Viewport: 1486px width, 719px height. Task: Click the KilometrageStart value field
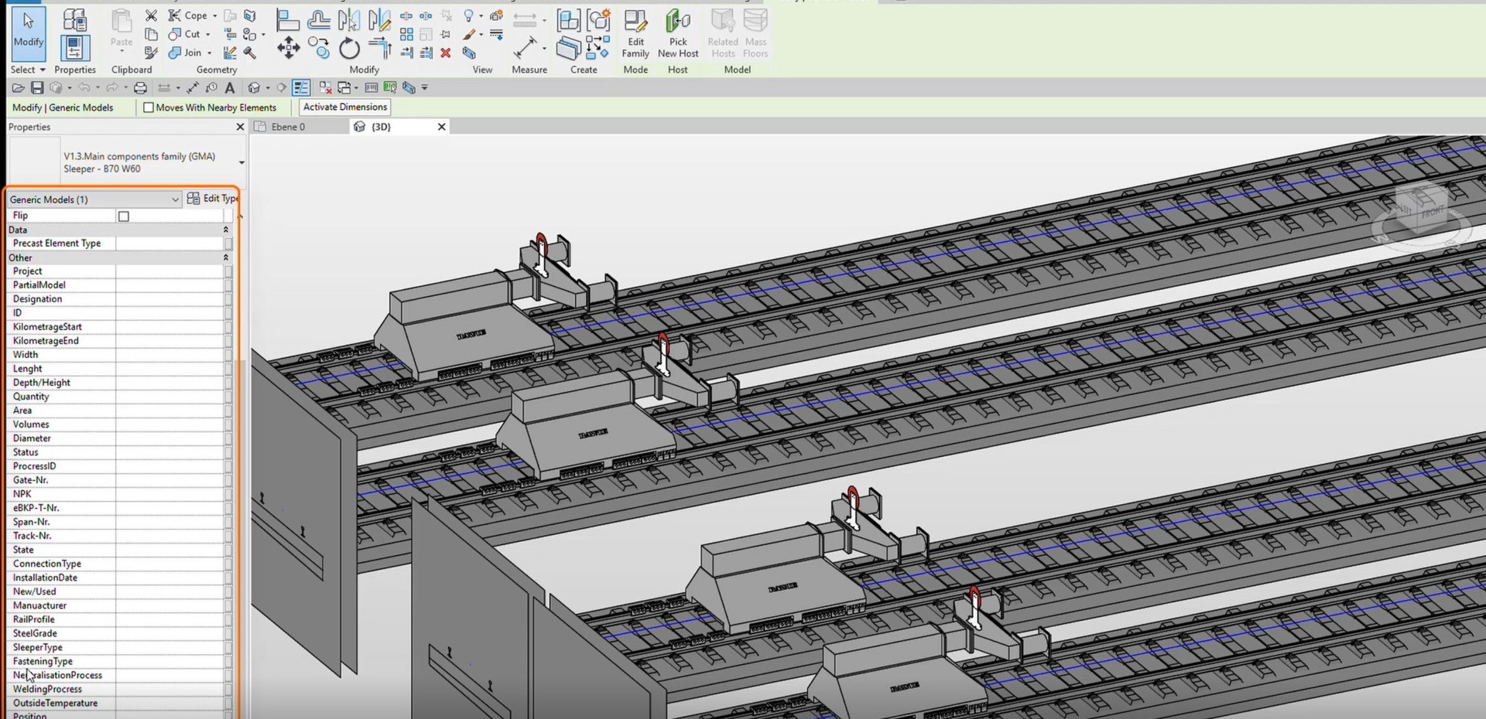coord(169,327)
